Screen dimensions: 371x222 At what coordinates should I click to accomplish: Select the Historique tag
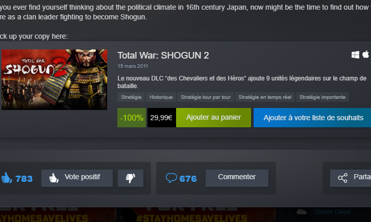pos(161,97)
